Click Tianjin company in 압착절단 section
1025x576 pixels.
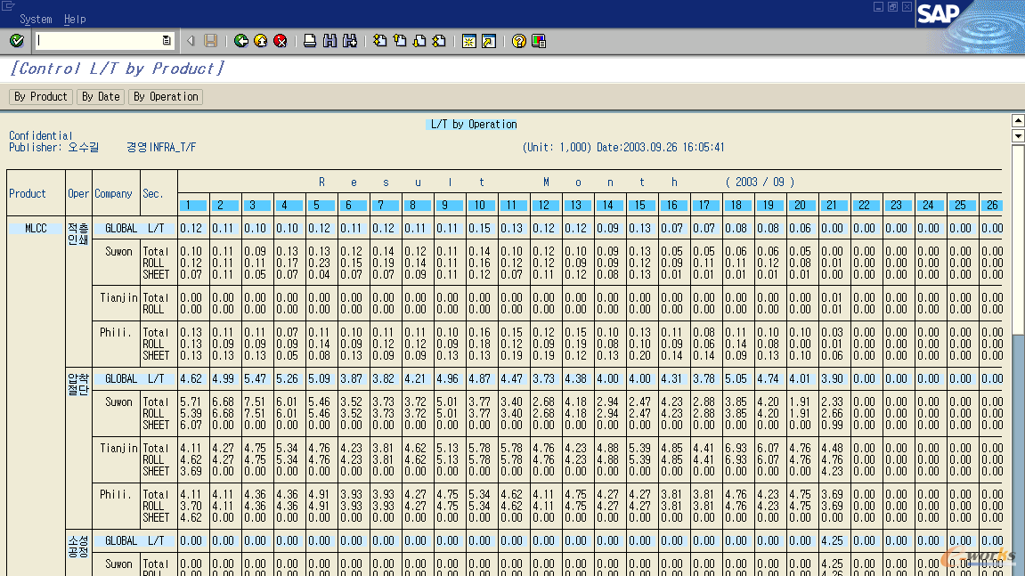[x=118, y=449]
